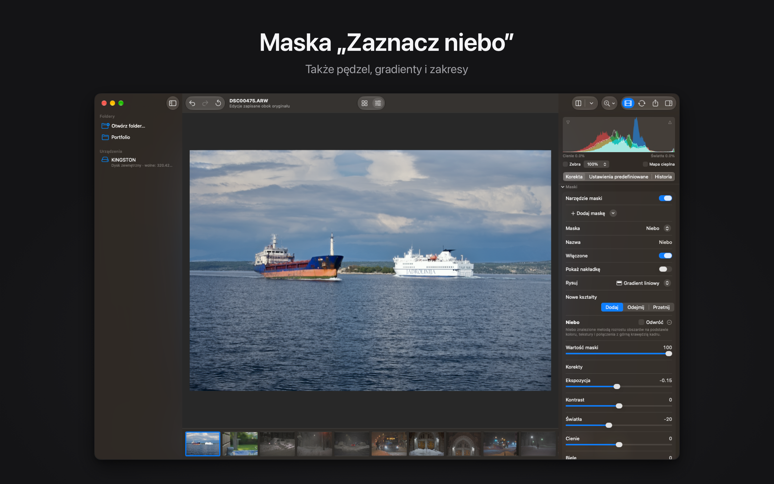Click the Światła value -20

click(668, 419)
